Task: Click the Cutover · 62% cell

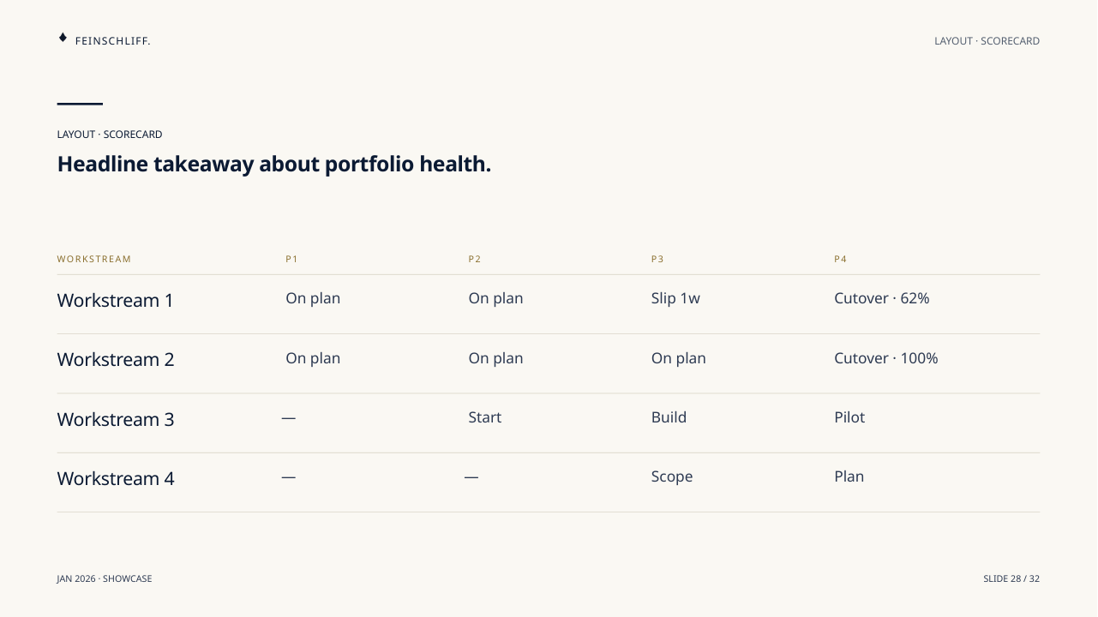Action: pos(882,298)
